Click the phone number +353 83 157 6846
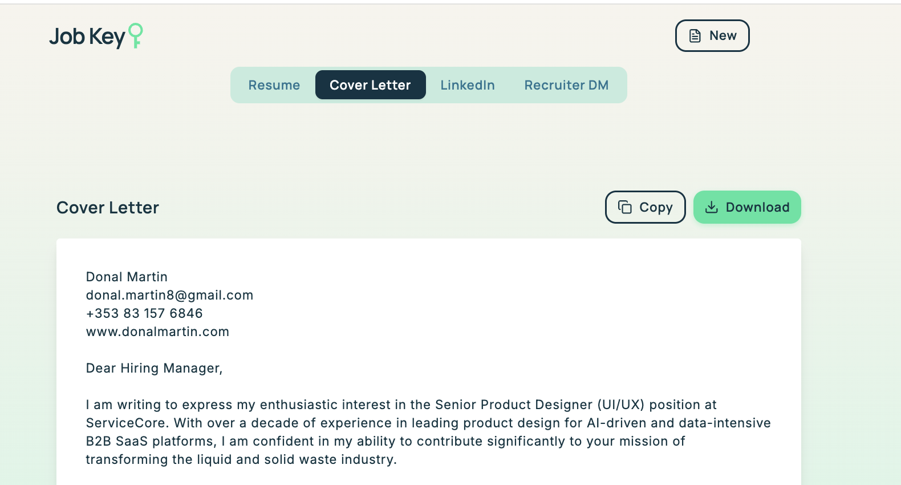 144,313
